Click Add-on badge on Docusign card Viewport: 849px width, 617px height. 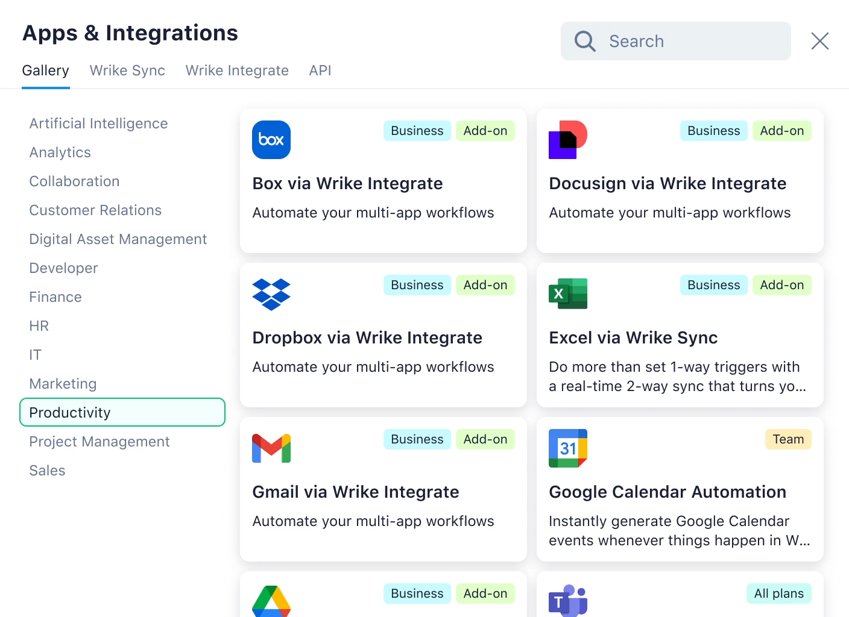(x=782, y=131)
